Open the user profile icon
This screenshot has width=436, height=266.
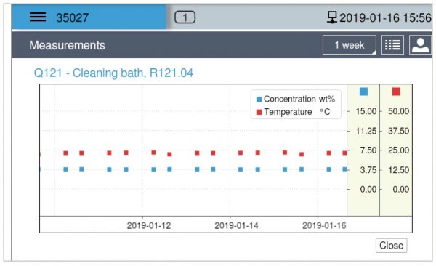point(420,45)
